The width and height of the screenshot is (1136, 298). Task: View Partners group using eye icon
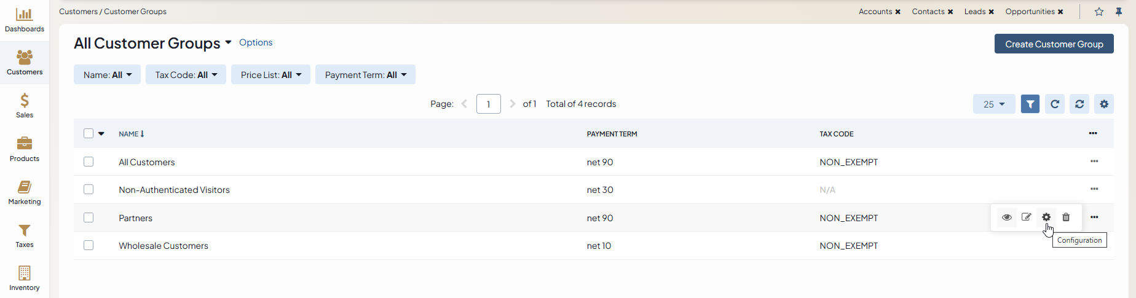[1007, 218]
